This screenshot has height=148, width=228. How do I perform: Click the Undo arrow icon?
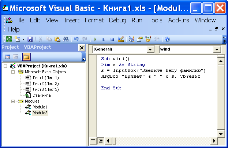76,39
